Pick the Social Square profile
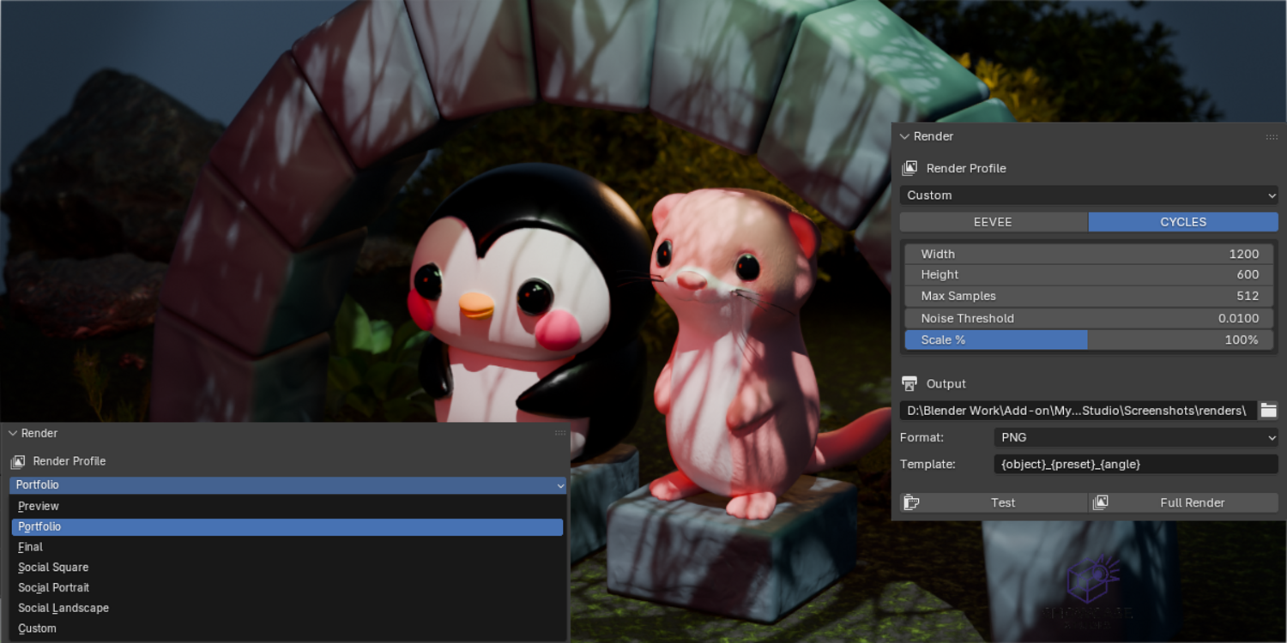 point(287,568)
